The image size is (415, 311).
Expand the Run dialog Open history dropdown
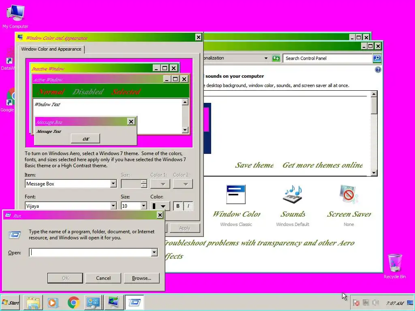pyautogui.click(x=154, y=252)
